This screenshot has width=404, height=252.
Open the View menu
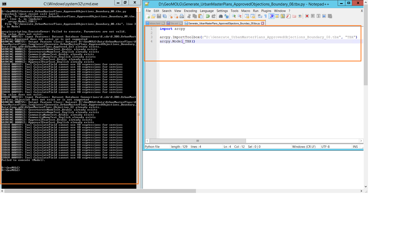178,11
